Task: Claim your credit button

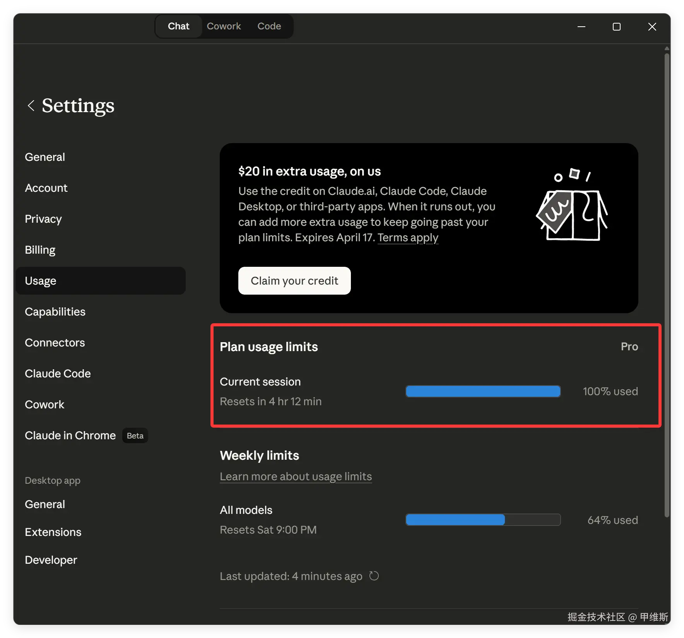Action: pyautogui.click(x=294, y=281)
